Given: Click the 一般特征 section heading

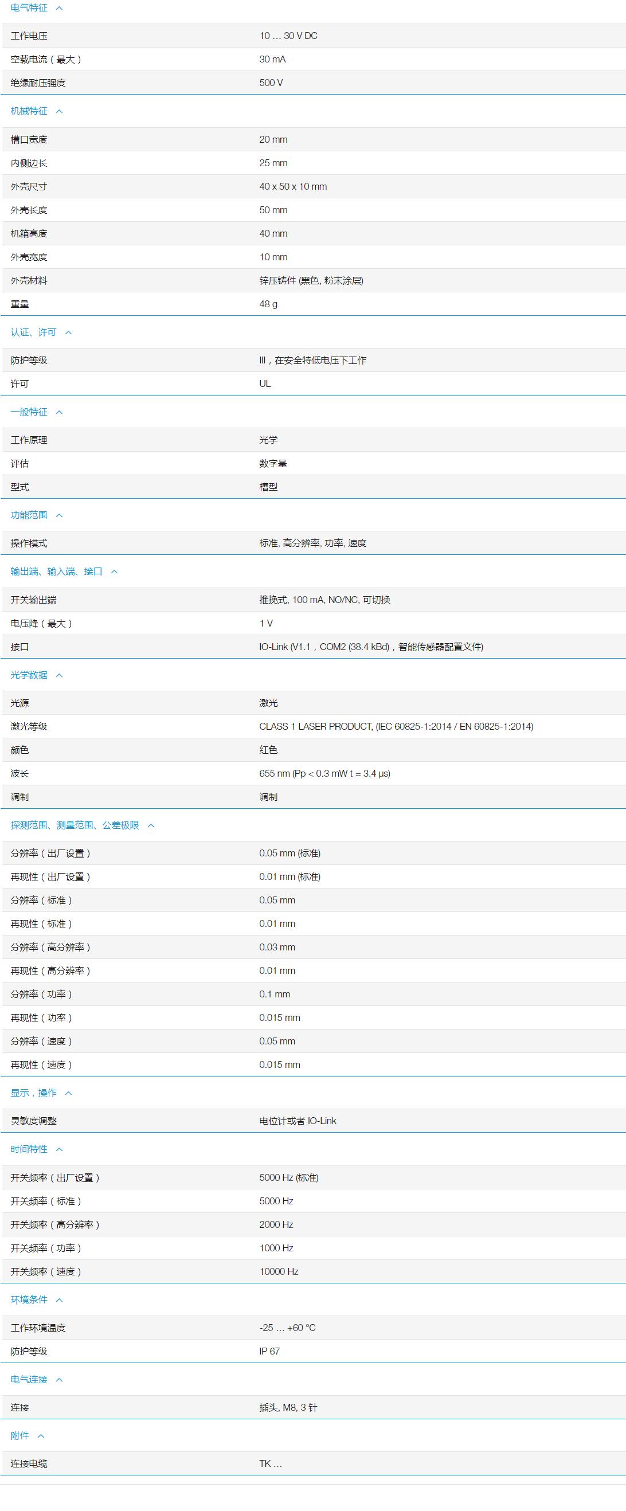Looking at the screenshot, I should tap(29, 412).
